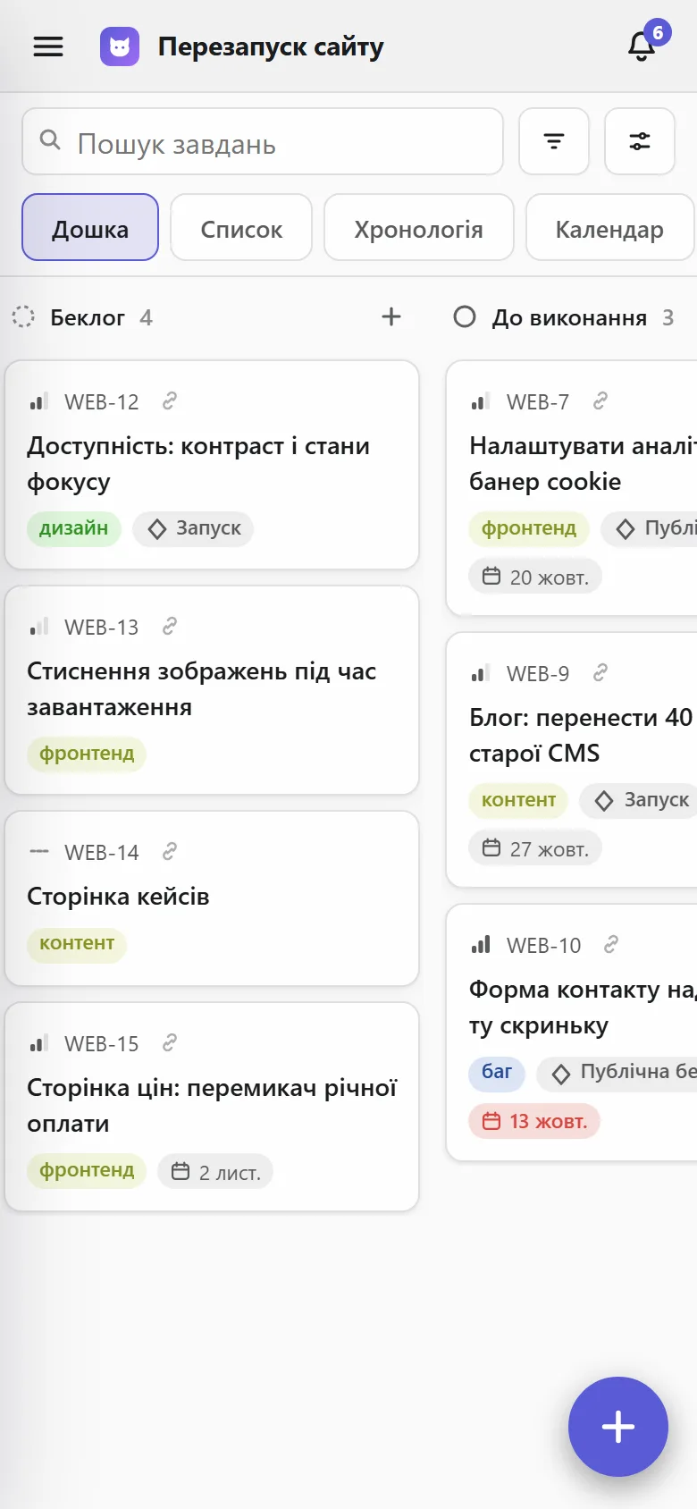Click priority bars icon on WEB-7
Screen dimensions: 697x1509
(x=481, y=401)
